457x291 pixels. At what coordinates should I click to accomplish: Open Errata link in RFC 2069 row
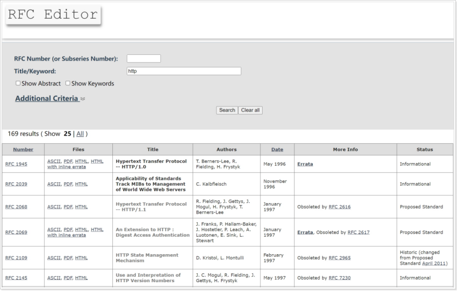click(305, 232)
